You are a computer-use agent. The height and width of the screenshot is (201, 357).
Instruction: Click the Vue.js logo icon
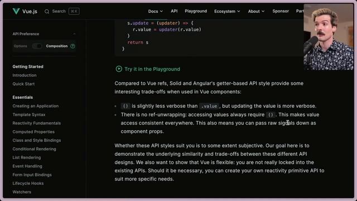pyautogui.click(x=16, y=11)
